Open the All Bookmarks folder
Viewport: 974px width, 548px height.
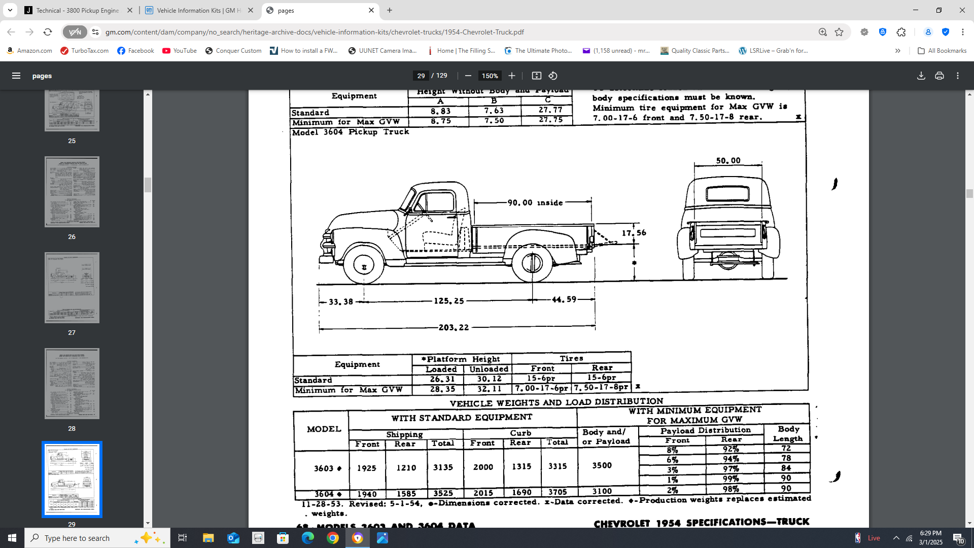pos(942,51)
